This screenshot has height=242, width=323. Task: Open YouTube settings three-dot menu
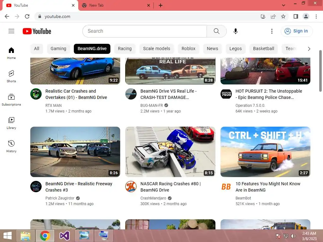point(272,31)
